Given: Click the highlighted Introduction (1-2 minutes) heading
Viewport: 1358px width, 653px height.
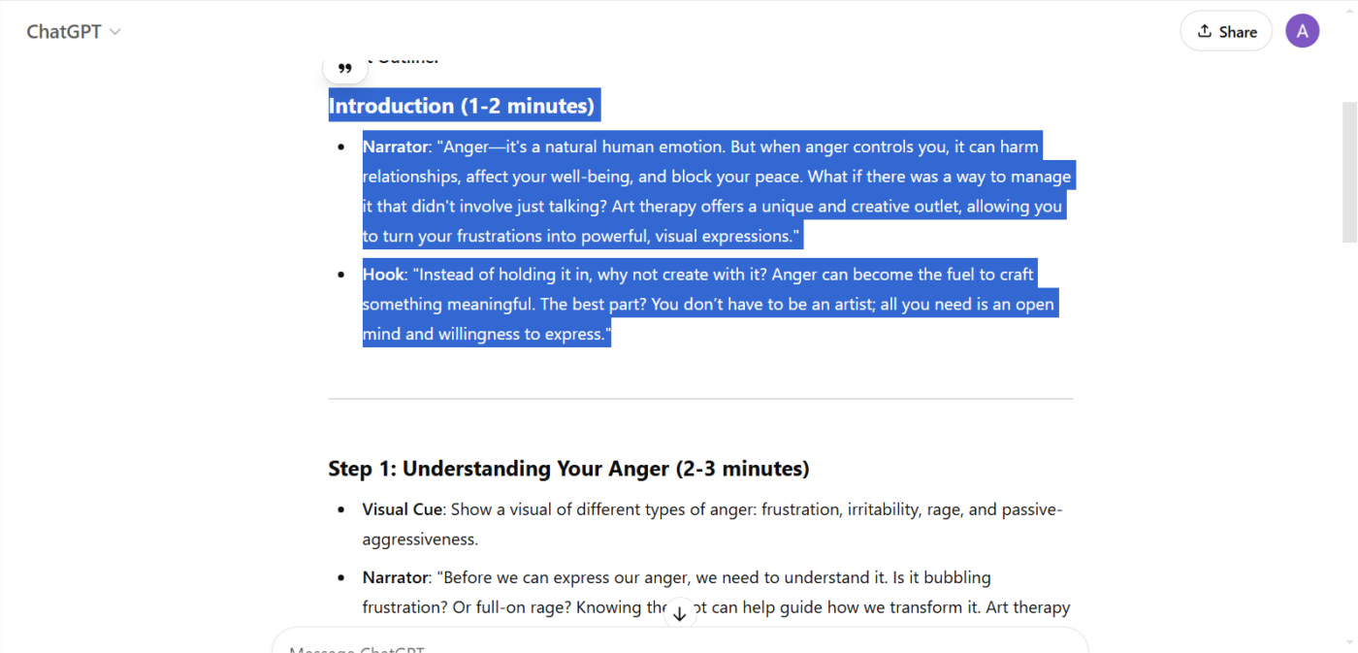Looking at the screenshot, I should coord(462,106).
